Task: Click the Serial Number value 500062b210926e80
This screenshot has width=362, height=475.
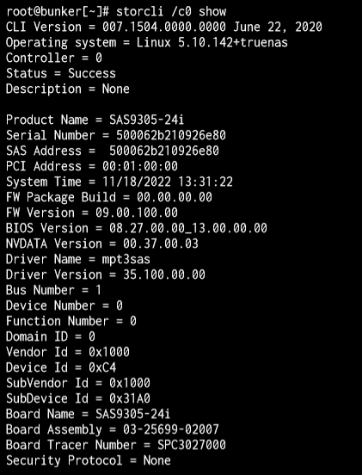Action: point(171,135)
